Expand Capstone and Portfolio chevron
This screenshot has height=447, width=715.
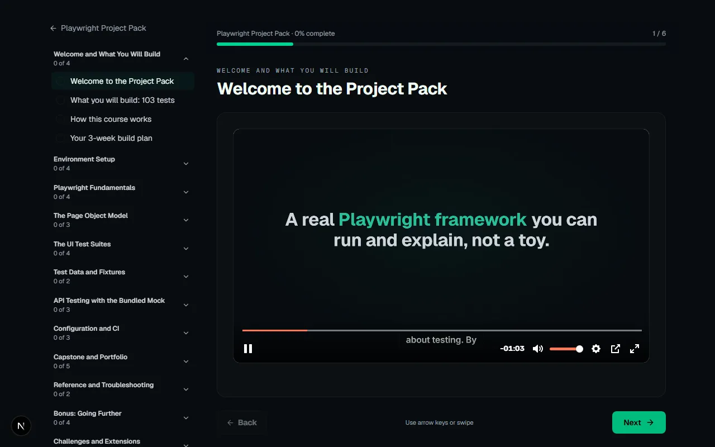pos(186,362)
